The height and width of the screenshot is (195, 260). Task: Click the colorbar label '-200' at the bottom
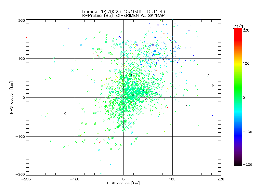click(247, 164)
